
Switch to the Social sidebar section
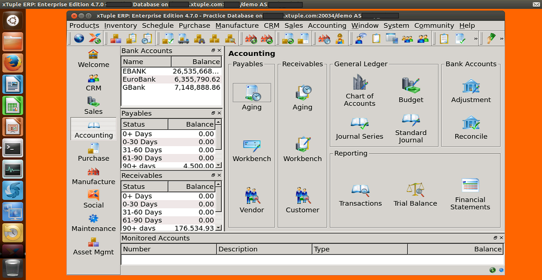click(93, 199)
